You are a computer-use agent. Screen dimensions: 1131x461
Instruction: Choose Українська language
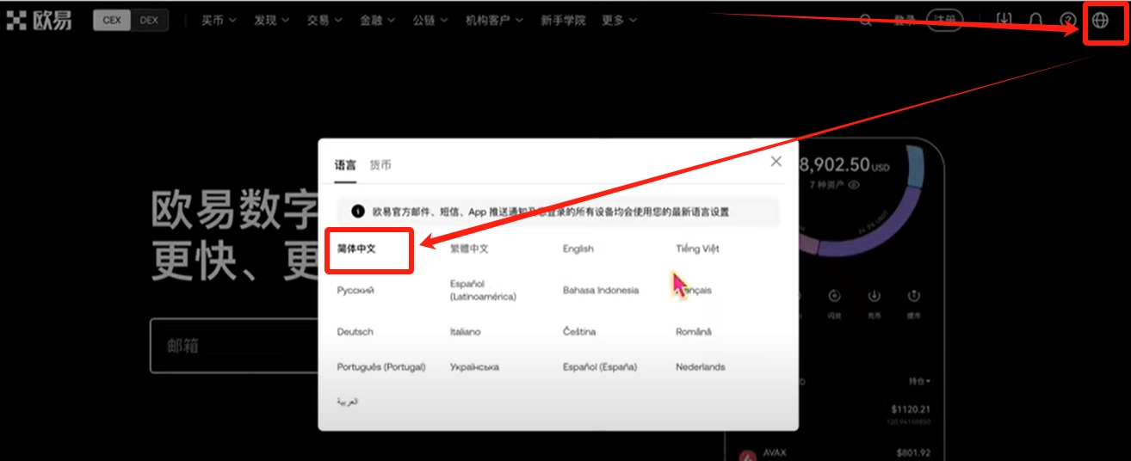click(x=474, y=367)
